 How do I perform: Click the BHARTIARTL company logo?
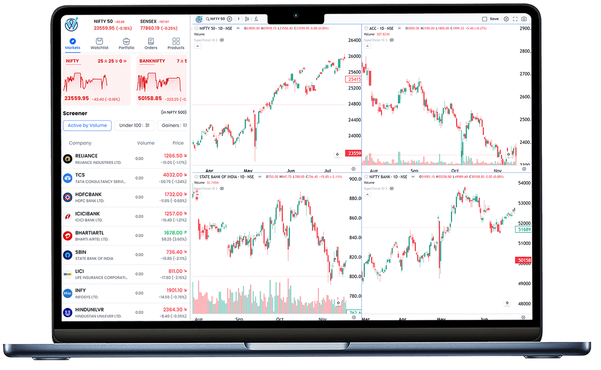tap(68, 236)
